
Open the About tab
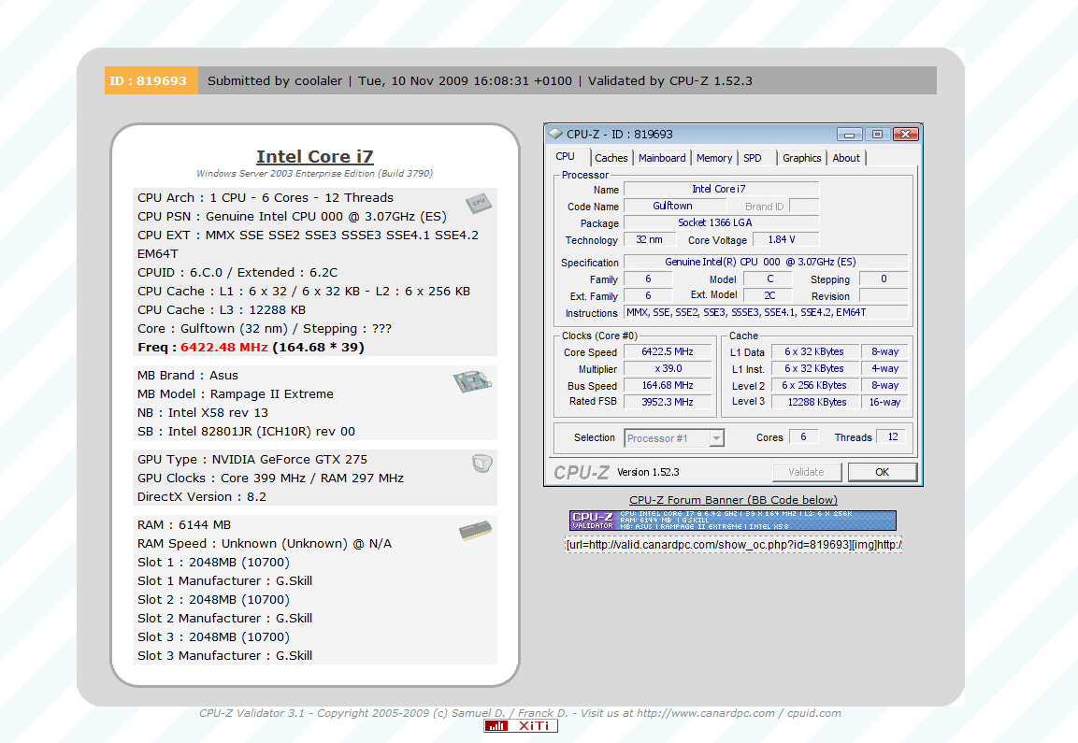click(846, 158)
